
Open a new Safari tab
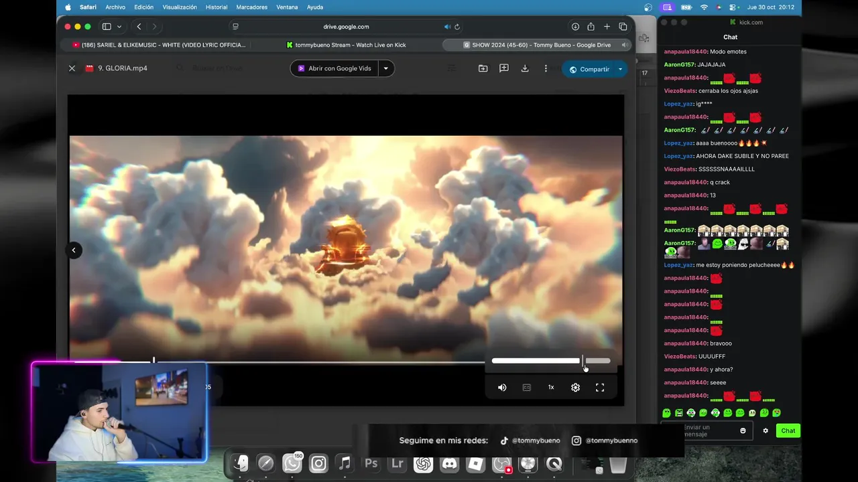tap(607, 27)
